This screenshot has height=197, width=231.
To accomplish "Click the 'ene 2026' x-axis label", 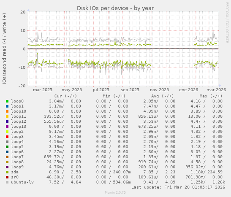I will pyautogui.click(x=189, y=90).
